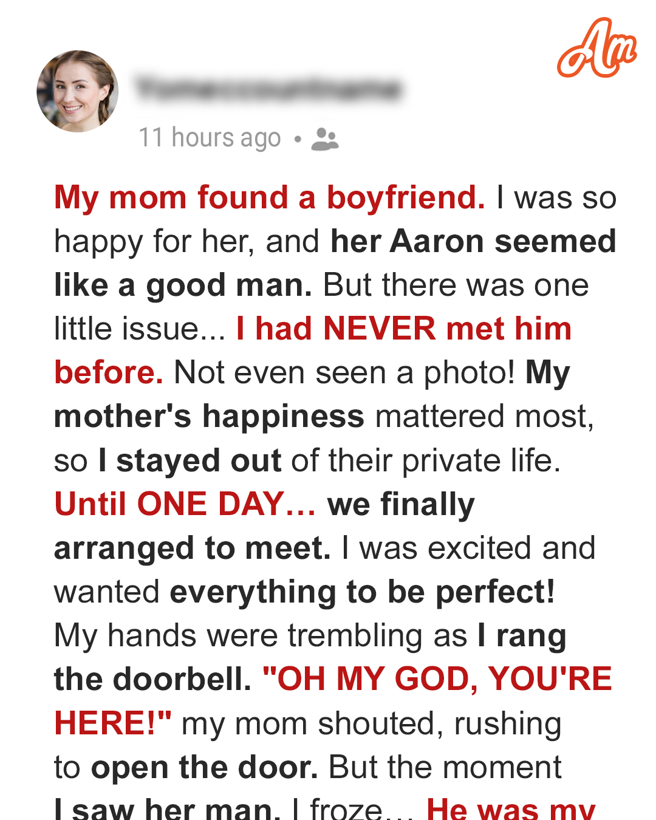This screenshot has height=820, width=656.
Task: Click the blurred account name
Action: [268, 89]
